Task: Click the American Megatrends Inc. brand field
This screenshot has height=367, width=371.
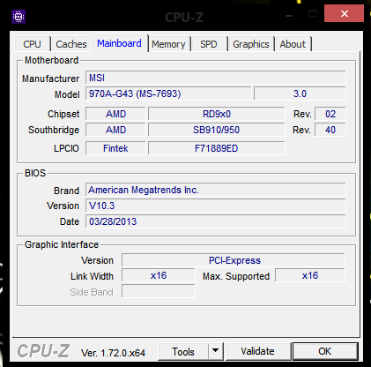Action: [216, 190]
